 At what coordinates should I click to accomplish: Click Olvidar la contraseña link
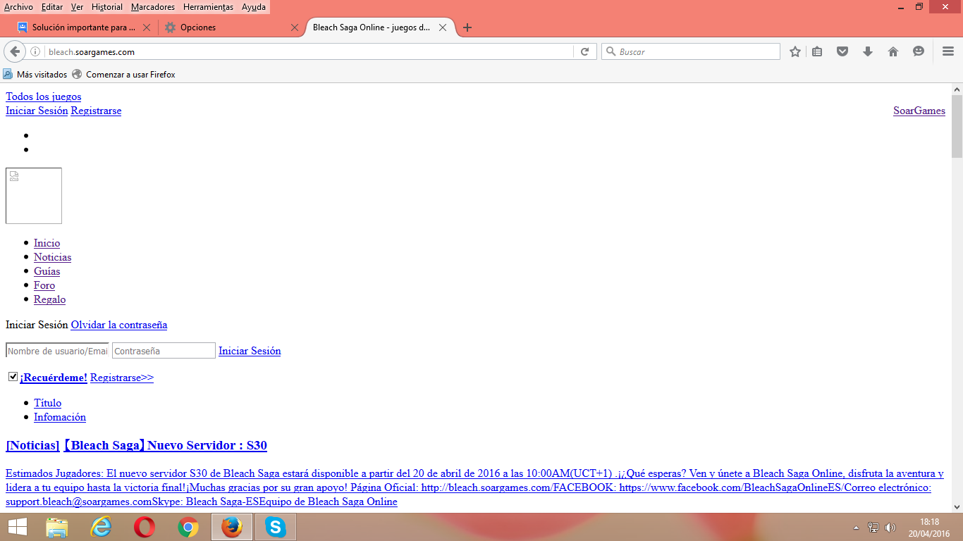119,325
